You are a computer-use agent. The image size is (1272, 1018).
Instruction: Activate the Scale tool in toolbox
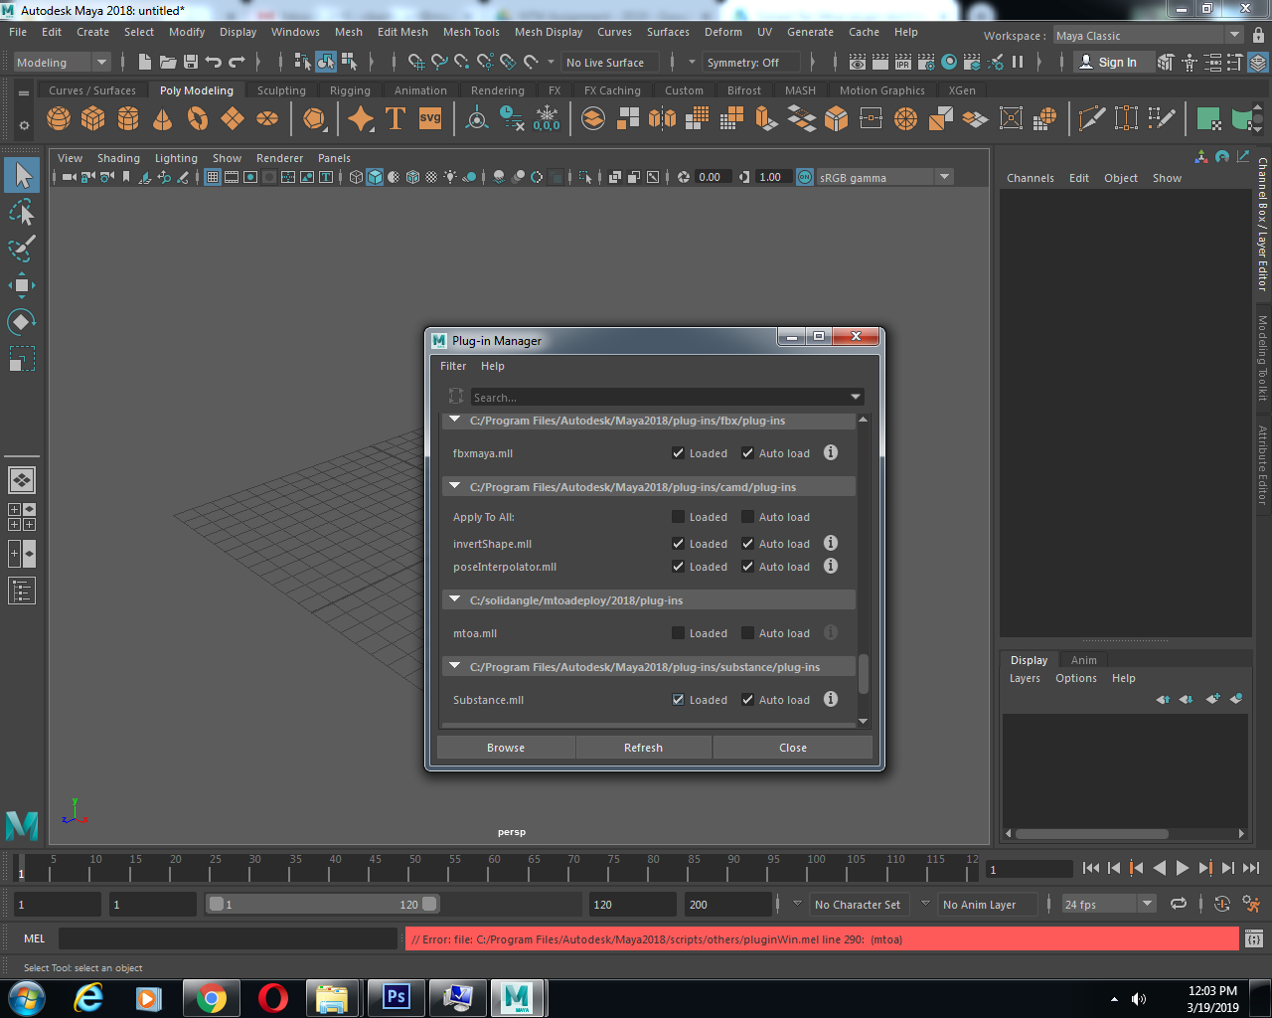click(22, 358)
